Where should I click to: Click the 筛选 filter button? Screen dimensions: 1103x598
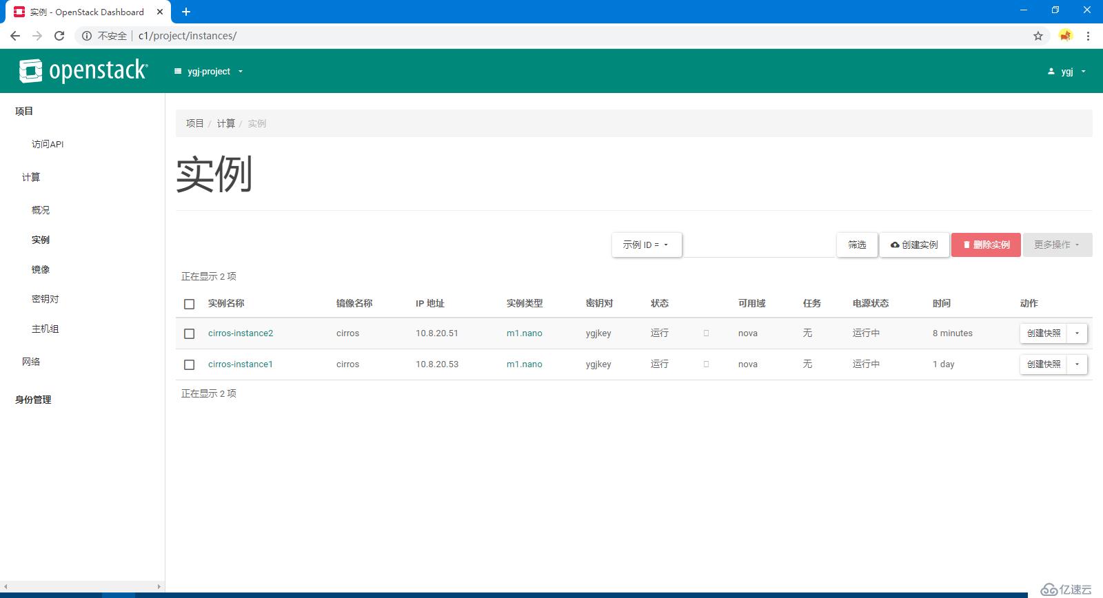pyautogui.click(x=857, y=245)
